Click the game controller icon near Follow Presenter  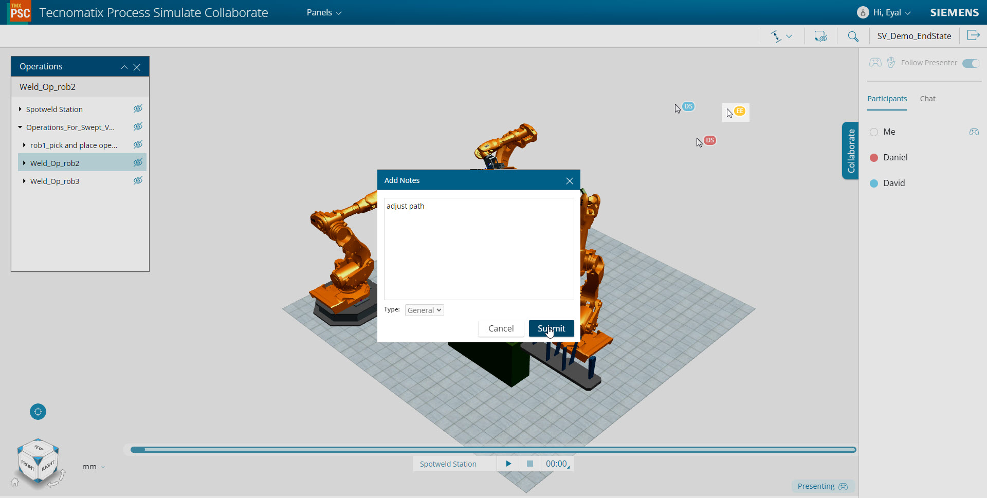tap(875, 63)
